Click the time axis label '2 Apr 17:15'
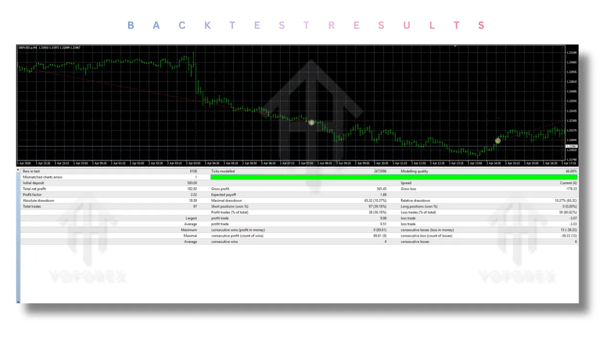614x345 pixels. (569, 163)
